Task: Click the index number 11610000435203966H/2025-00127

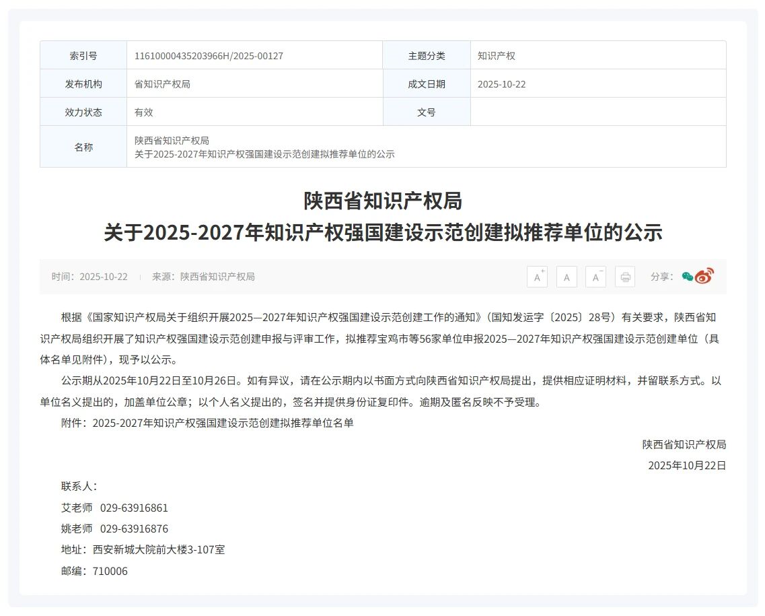Action: tap(209, 56)
